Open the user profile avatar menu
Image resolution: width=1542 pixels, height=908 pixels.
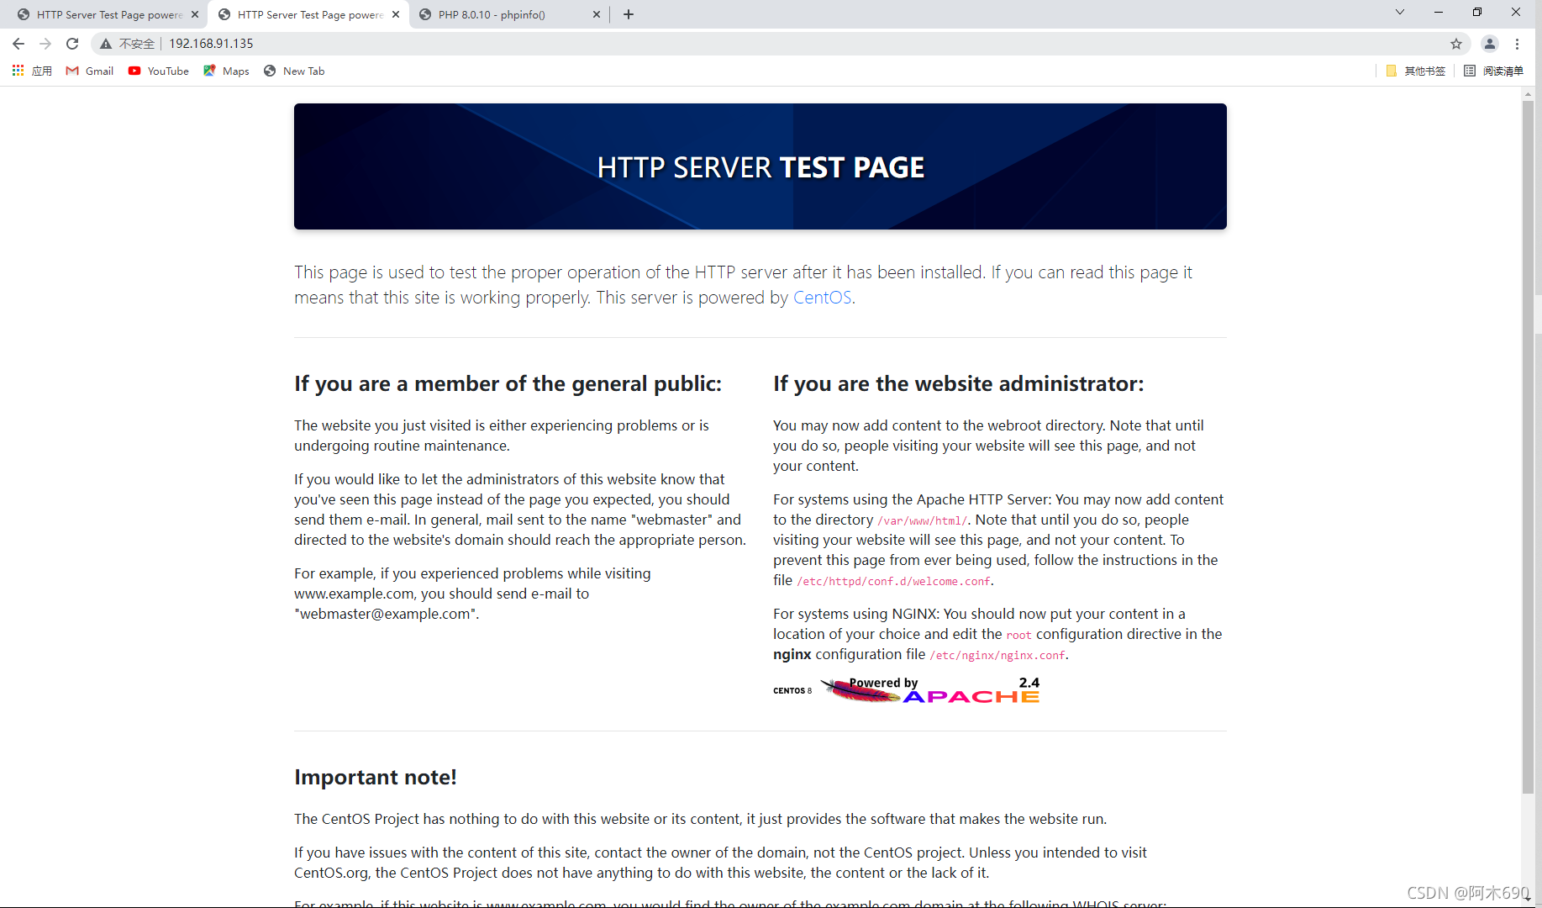(1490, 44)
